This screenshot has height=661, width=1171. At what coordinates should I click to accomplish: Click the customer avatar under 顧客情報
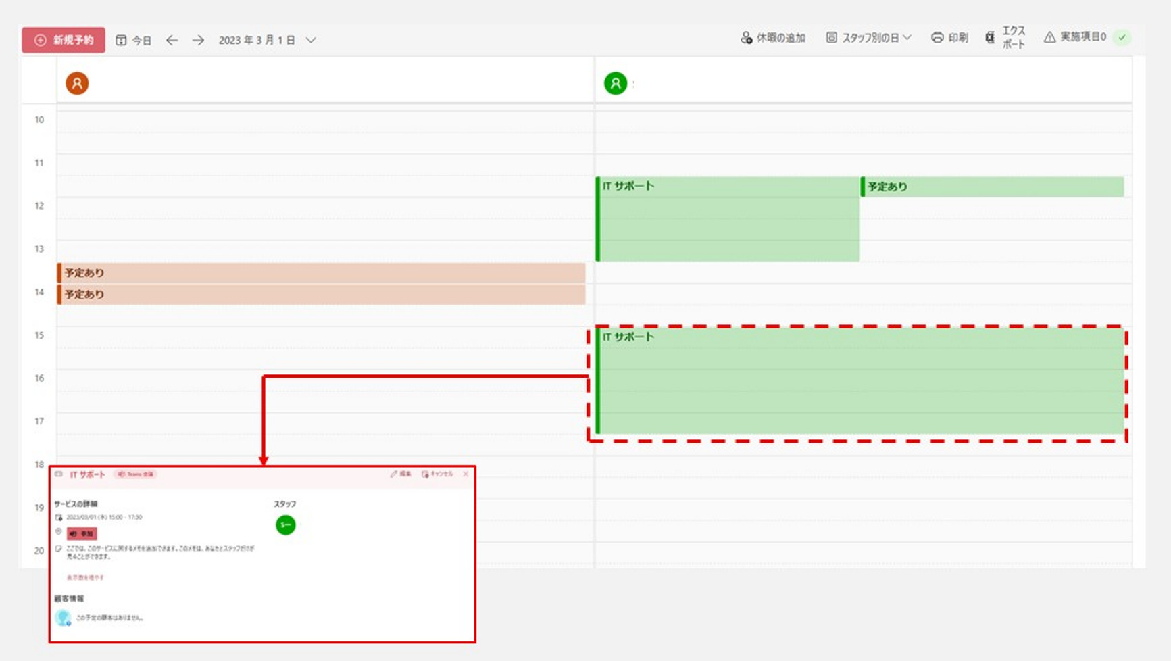click(x=63, y=618)
